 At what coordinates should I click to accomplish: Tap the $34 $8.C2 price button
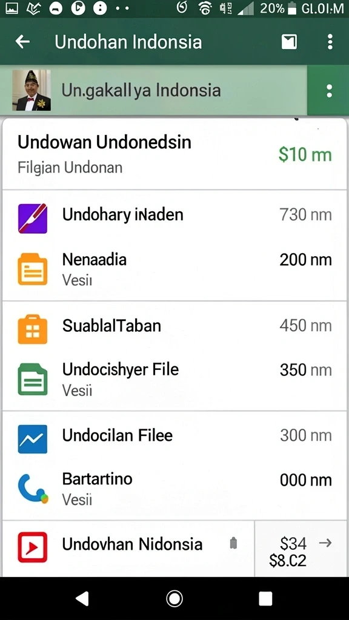[301, 549]
